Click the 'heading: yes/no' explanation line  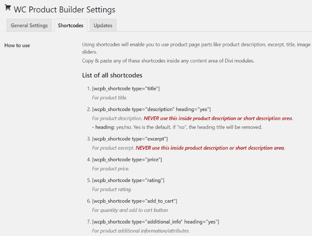pos(177,127)
